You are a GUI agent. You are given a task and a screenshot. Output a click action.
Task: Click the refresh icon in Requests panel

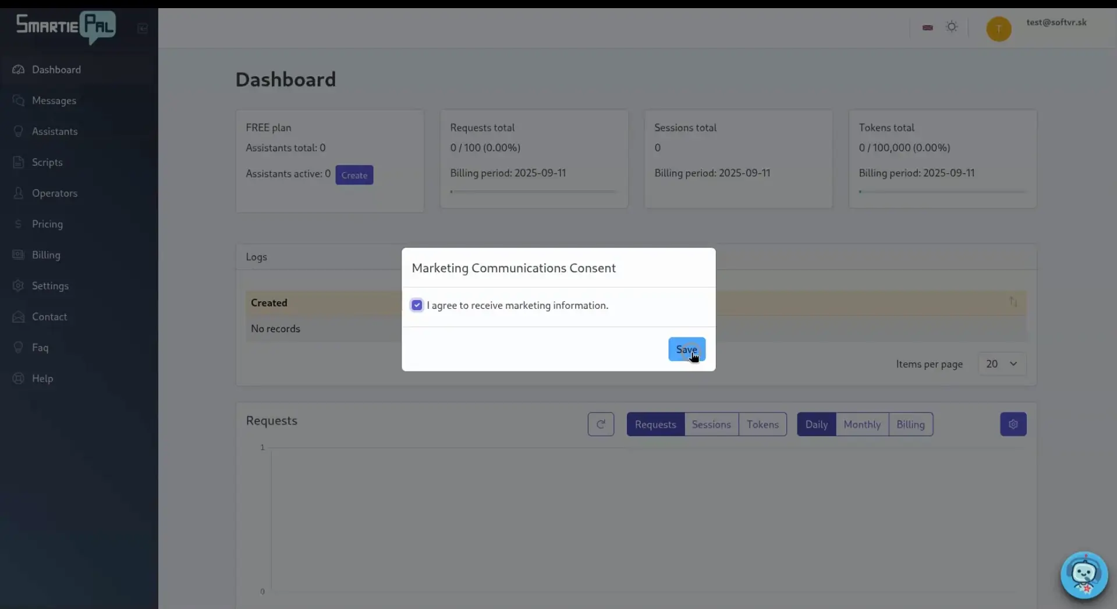click(601, 424)
